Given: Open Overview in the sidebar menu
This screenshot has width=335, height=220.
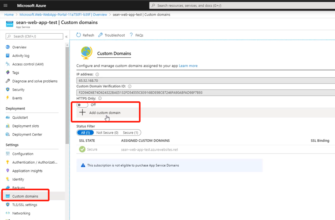Looking at the screenshot, I should [x=19, y=47].
